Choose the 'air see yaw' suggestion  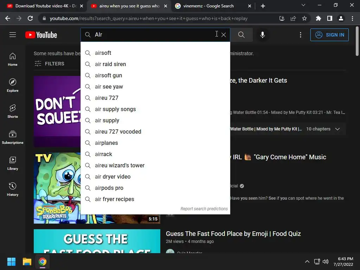pyautogui.click(x=155, y=87)
